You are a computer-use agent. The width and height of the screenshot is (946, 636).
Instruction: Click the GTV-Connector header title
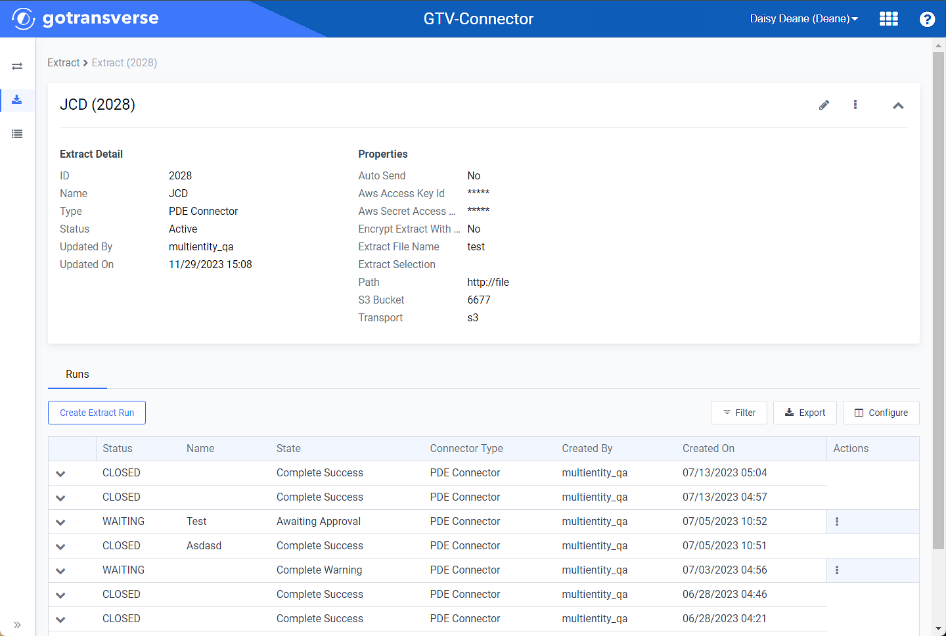[x=478, y=19]
